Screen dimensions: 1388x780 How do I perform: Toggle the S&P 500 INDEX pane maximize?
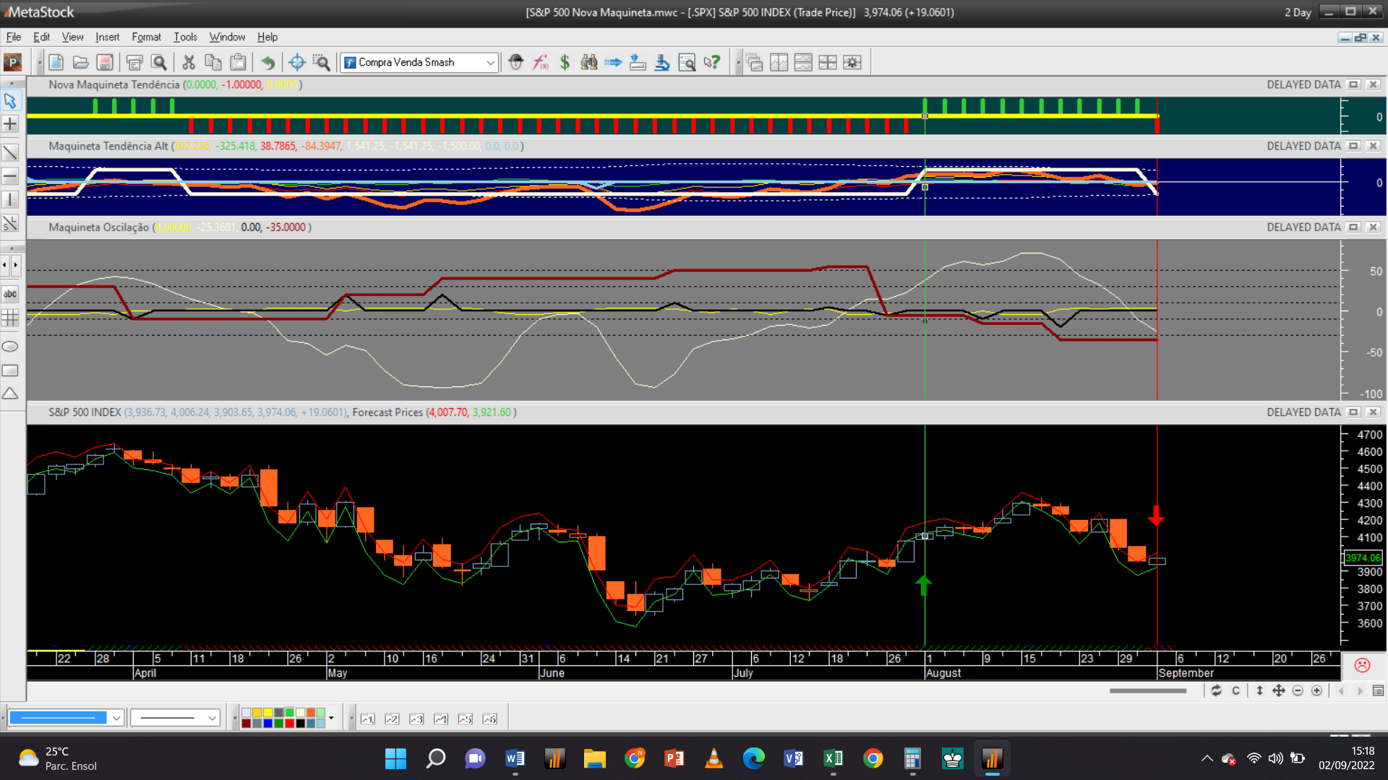(x=1353, y=412)
